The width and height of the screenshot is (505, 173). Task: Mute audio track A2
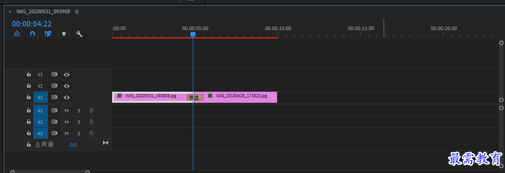[67, 122]
